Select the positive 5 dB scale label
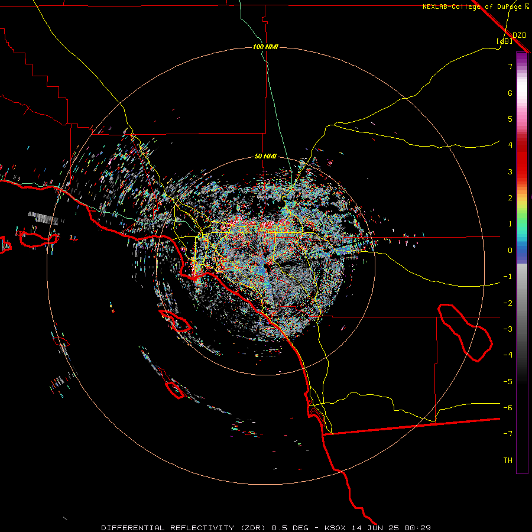Viewport: 532px width, 532px height. tap(510, 119)
